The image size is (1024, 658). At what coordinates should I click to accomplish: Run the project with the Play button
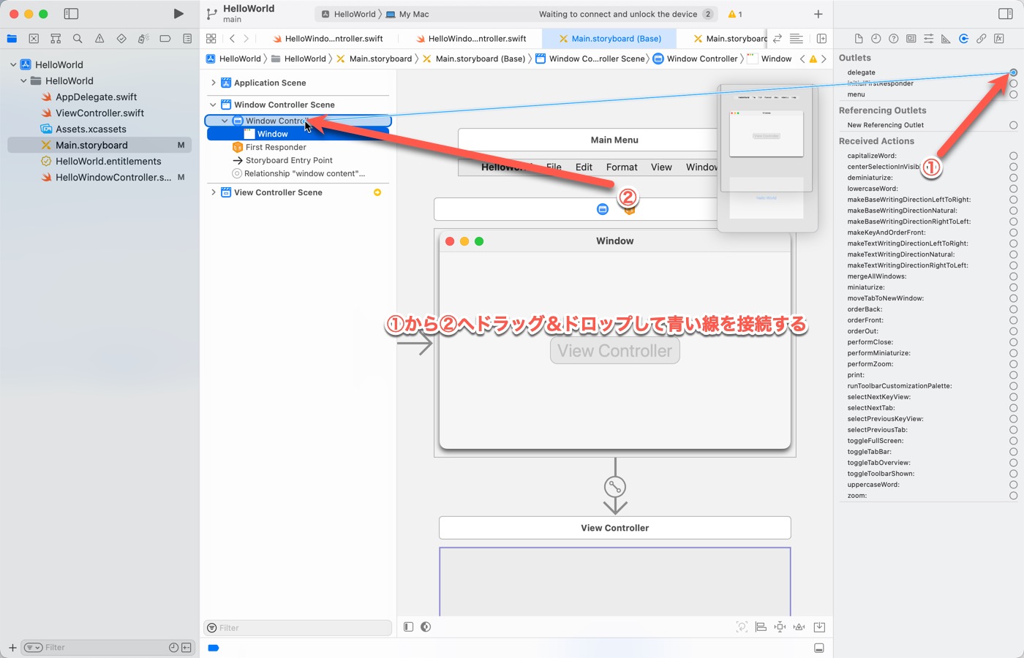[x=178, y=14]
